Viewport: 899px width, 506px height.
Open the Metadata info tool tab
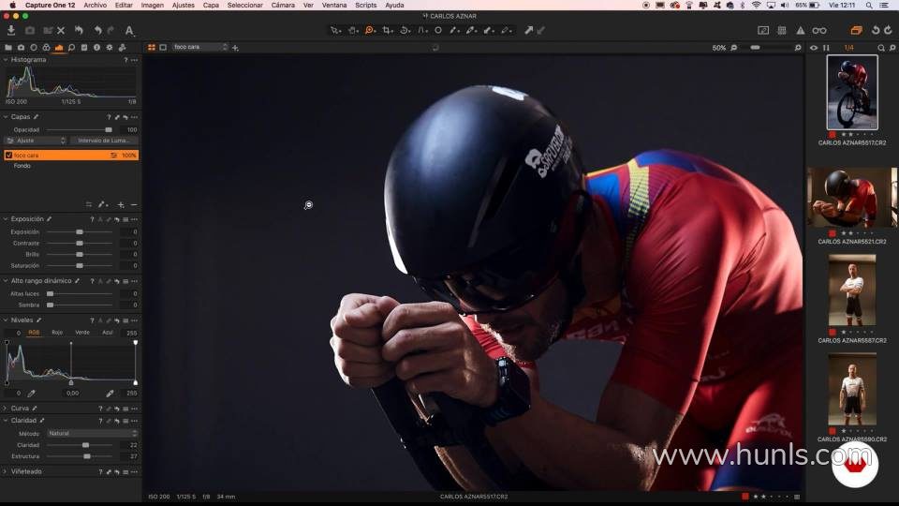[96, 48]
